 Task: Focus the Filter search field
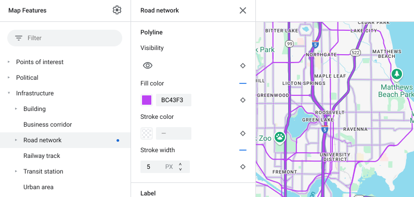coord(64,38)
